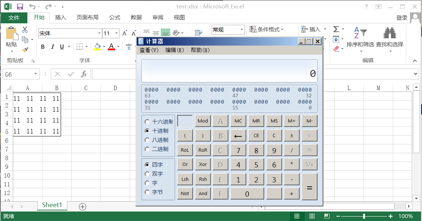
Task: Open the fill color dropdown arrow
Action: (x=104, y=47)
